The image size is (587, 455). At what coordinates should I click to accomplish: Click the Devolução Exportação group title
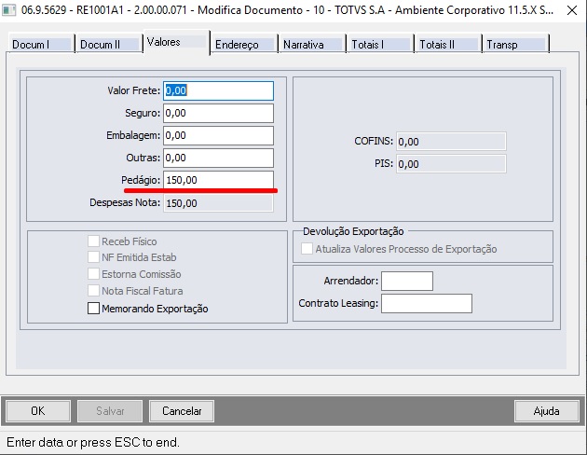pyautogui.click(x=353, y=231)
